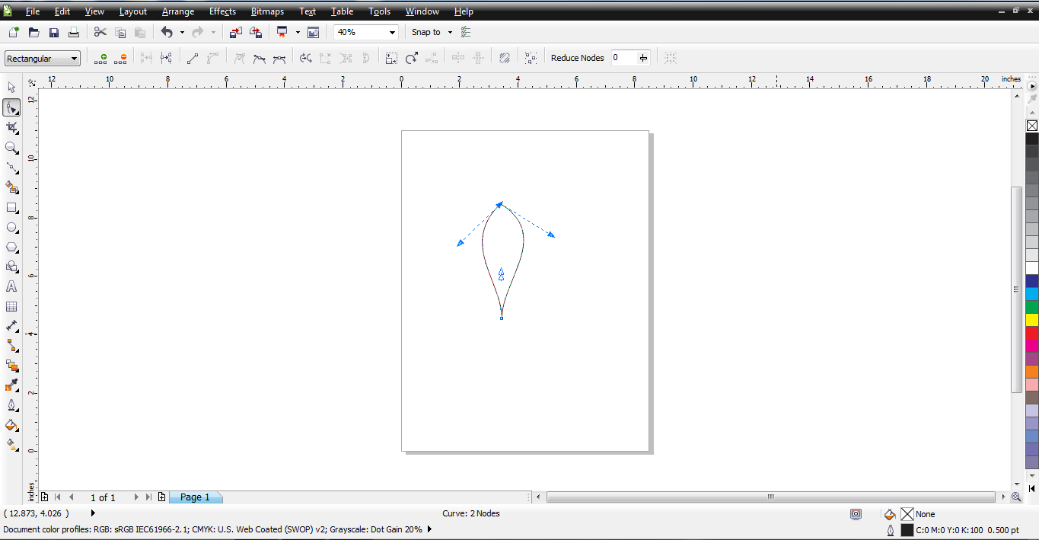
Task: Click the Export icon
Action: 256,32
